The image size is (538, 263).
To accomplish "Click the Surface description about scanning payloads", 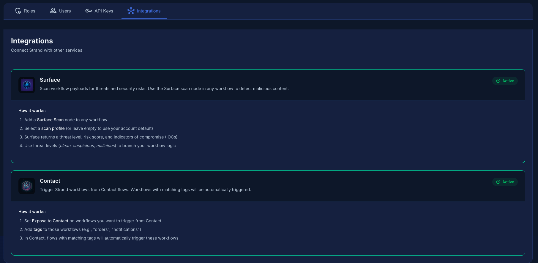I will (x=164, y=89).
